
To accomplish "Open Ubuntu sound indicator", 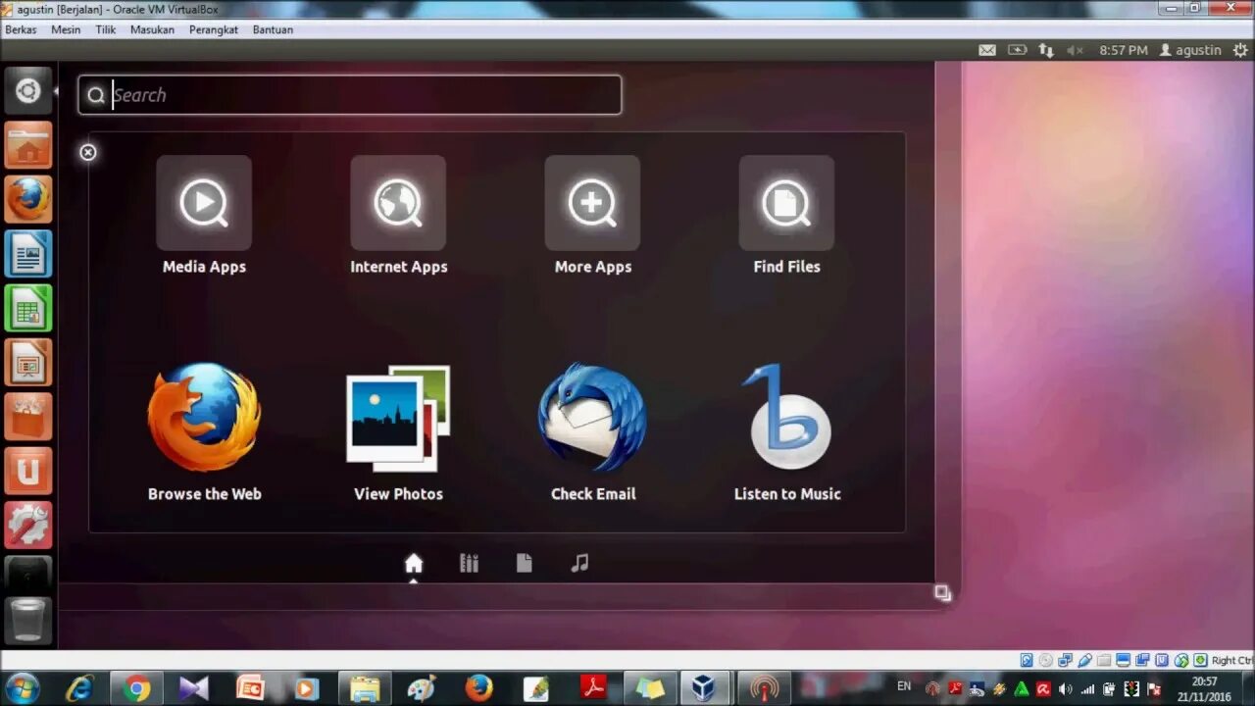I will (x=1075, y=50).
